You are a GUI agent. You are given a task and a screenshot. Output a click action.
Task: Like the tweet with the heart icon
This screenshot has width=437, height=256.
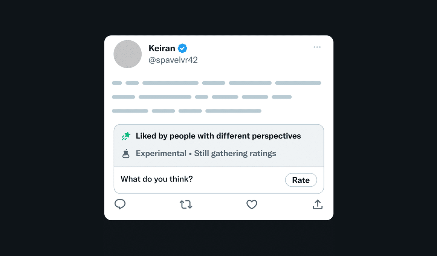pos(252,204)
